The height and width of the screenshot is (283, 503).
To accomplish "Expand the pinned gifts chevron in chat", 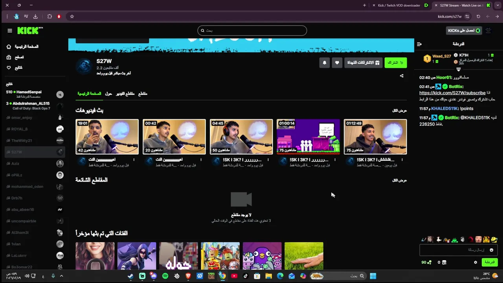I will tap(458, 70).
